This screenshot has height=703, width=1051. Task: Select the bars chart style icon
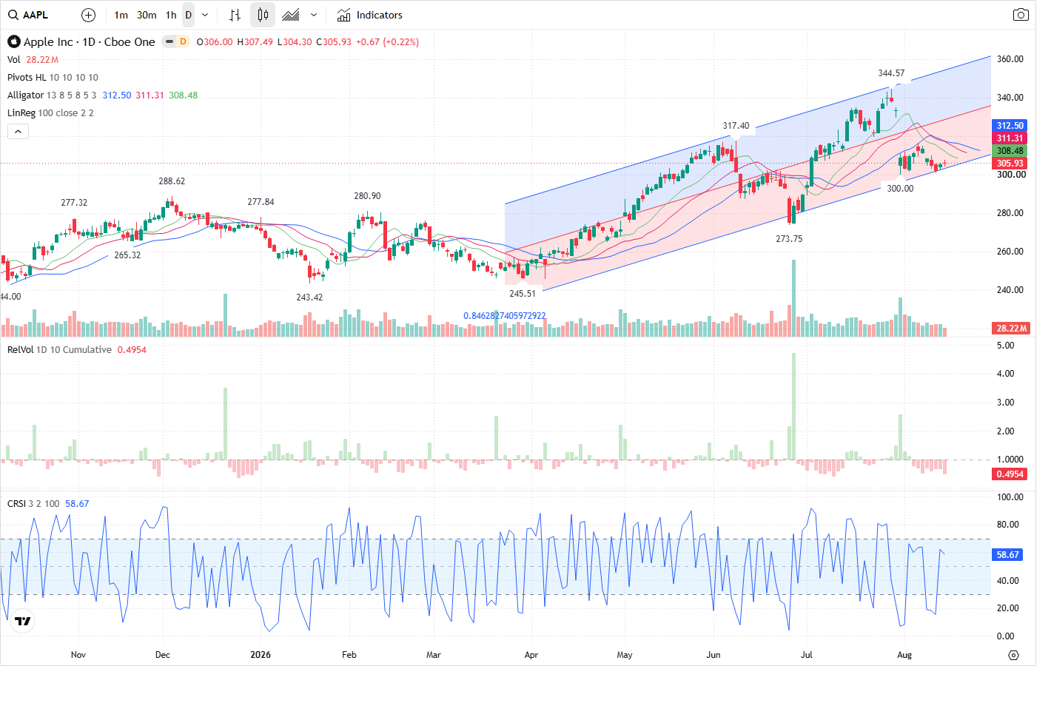click(235, 15)
